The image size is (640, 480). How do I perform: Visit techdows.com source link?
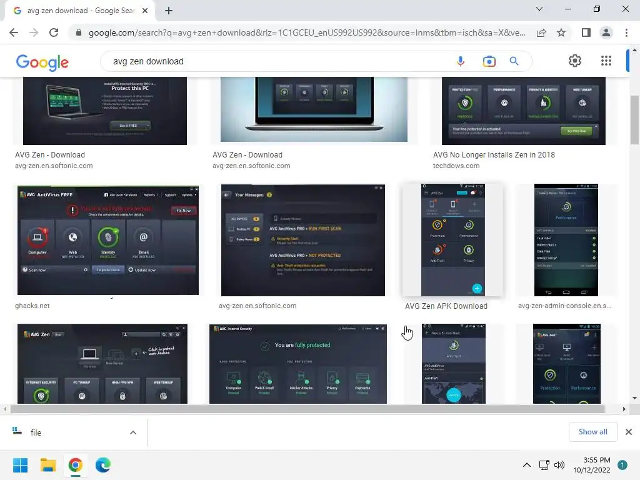456,166
